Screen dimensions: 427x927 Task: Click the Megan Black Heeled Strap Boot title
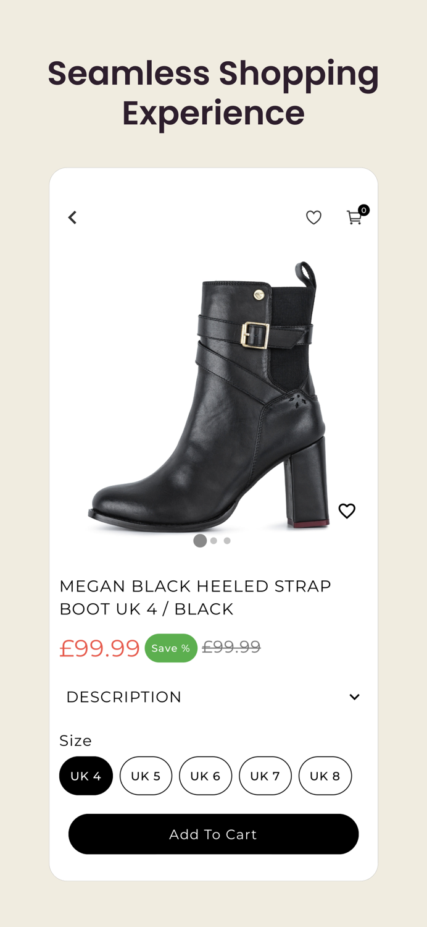[x=195, y=597]
